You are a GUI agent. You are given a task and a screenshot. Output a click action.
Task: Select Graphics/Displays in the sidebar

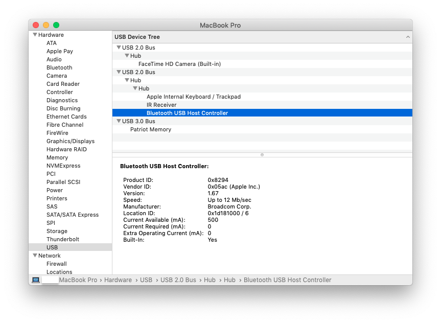coord(71,141)
